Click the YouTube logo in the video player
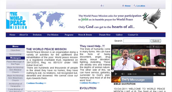 pyautogui.click(x=161, y=74)
